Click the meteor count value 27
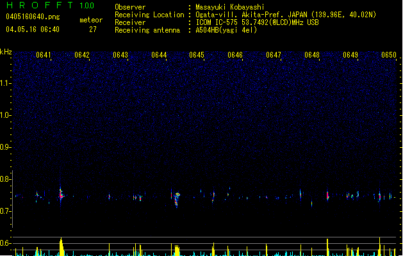 [x=93, y=29]
